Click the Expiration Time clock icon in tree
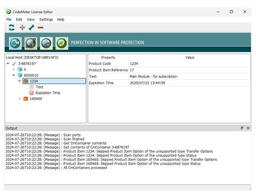 [x=31, y=93]
